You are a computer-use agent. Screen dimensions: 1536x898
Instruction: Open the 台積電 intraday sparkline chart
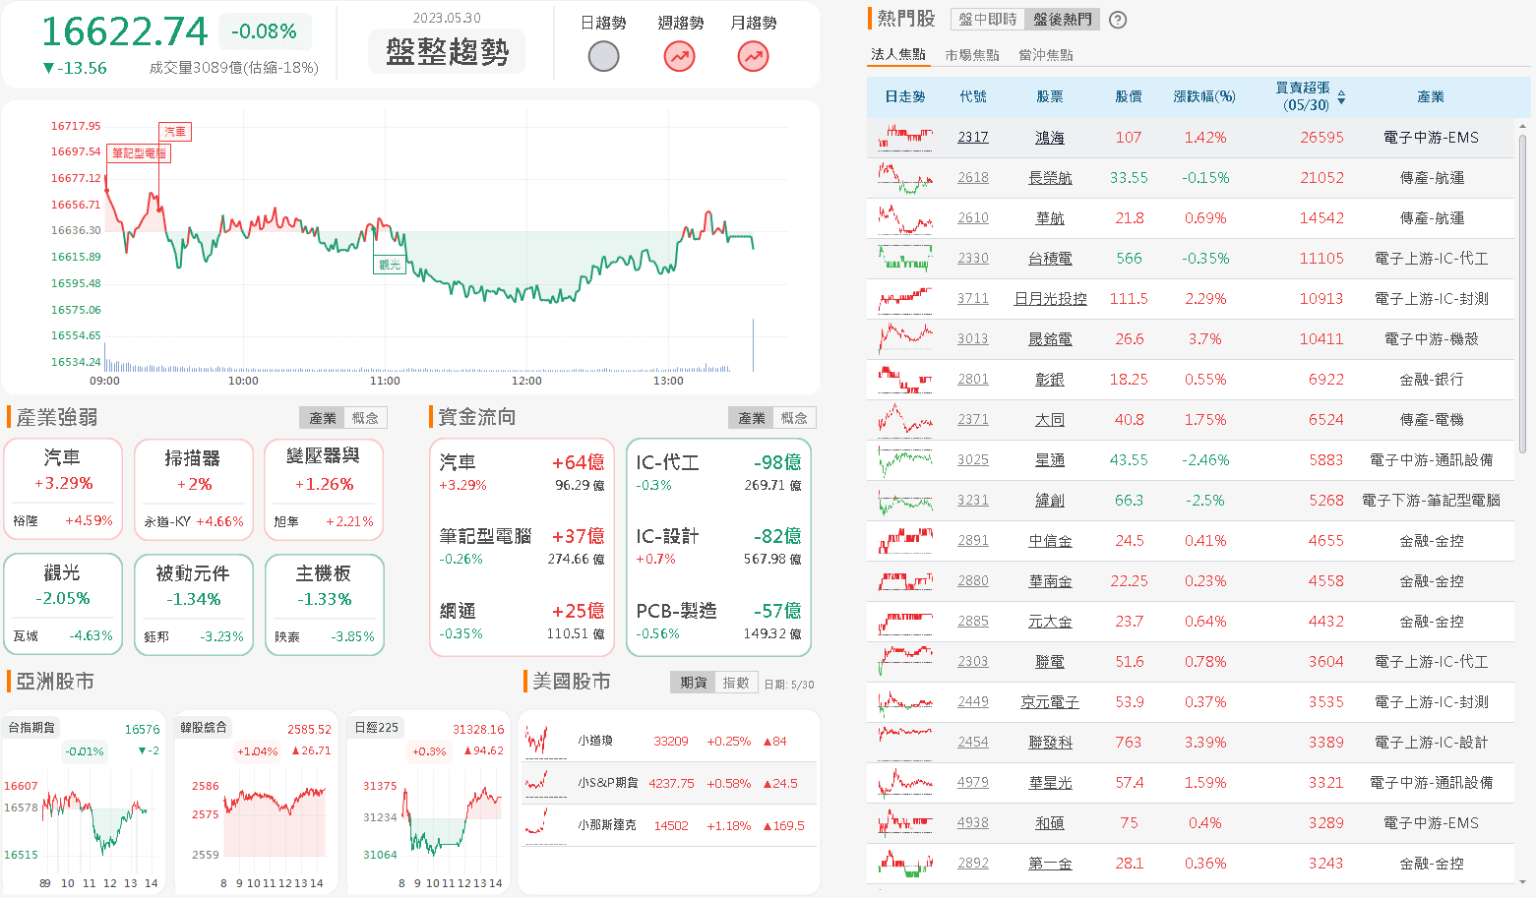[x=905, y=258]
